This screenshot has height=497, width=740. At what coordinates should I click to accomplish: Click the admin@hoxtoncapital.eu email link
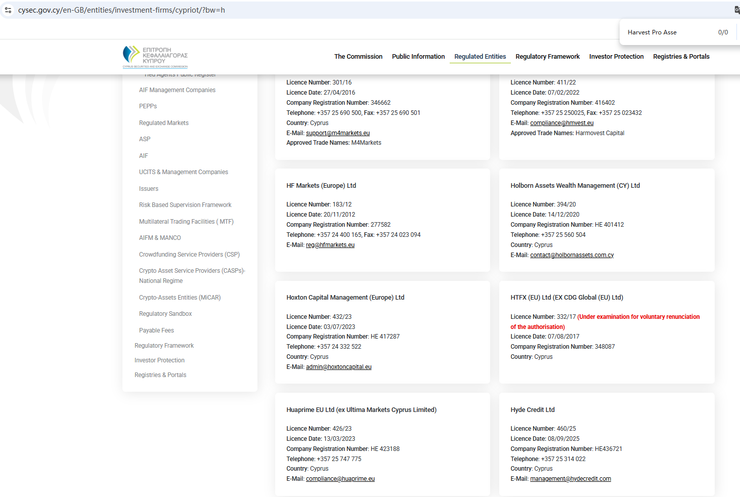coord(338,367)
